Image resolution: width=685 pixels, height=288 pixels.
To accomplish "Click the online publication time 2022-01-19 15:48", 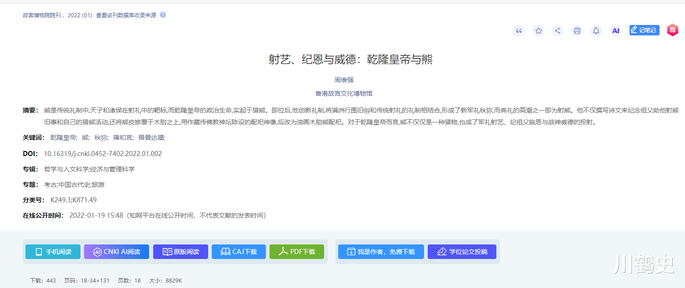I will 96,215.
